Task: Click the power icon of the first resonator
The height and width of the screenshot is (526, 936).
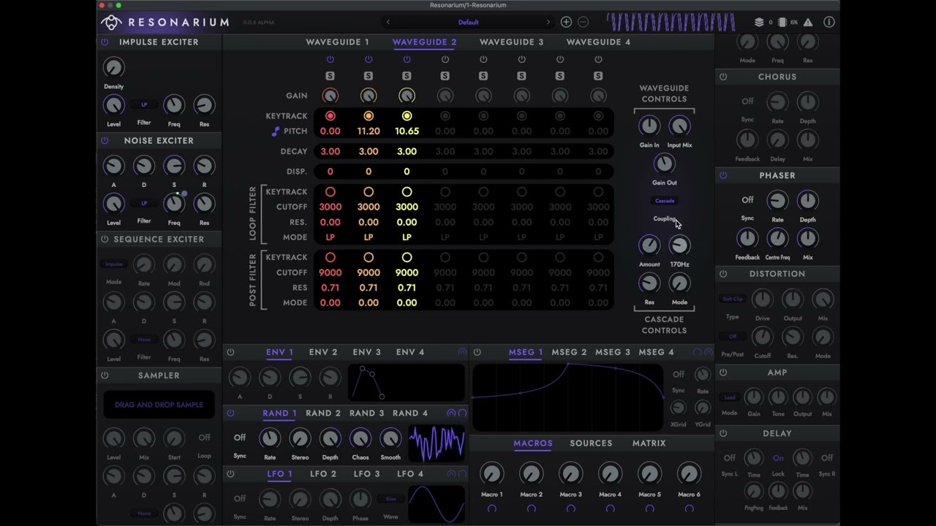Action: (x=330, y=59)
